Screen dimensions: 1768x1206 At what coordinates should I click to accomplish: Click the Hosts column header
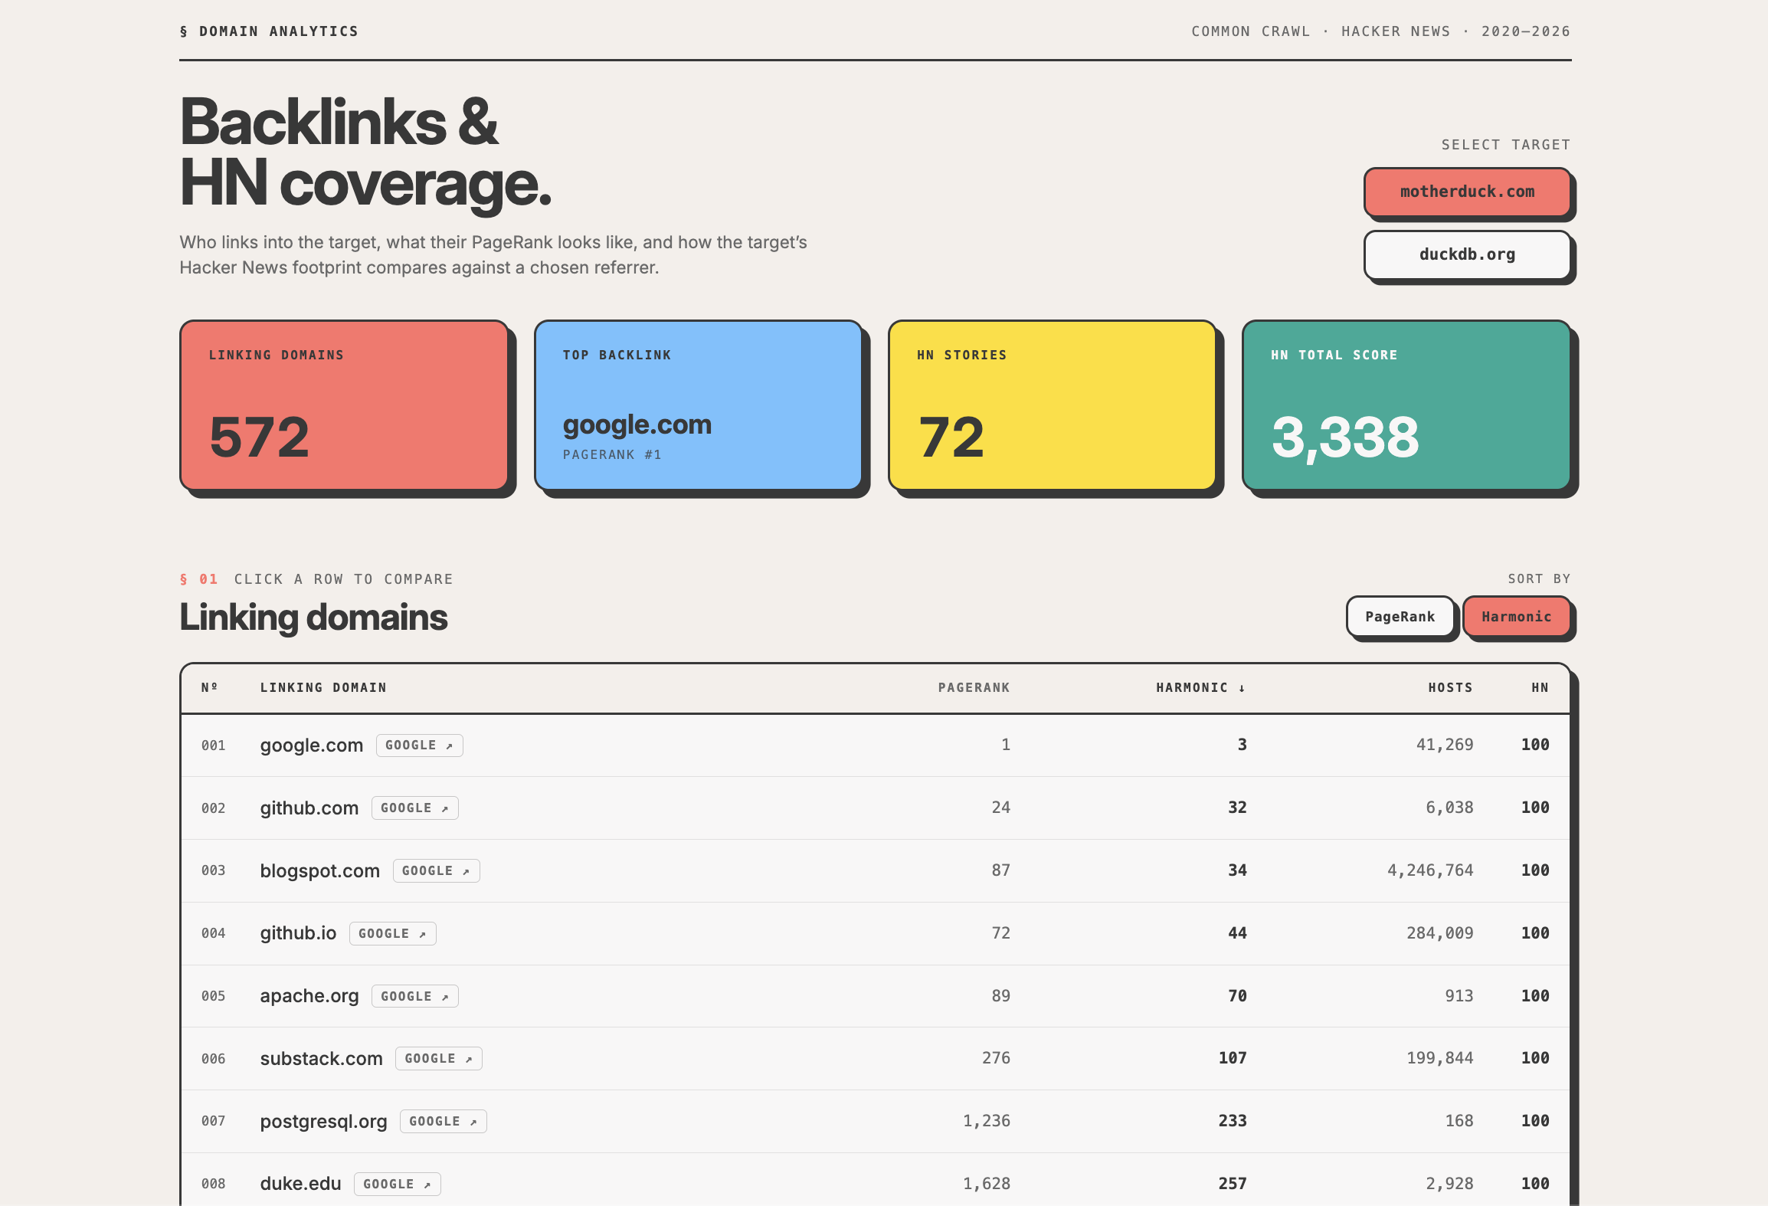coord(1450,688)
